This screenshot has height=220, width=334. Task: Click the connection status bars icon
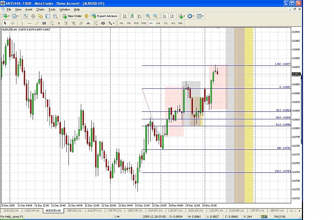(x=264, y=216)
